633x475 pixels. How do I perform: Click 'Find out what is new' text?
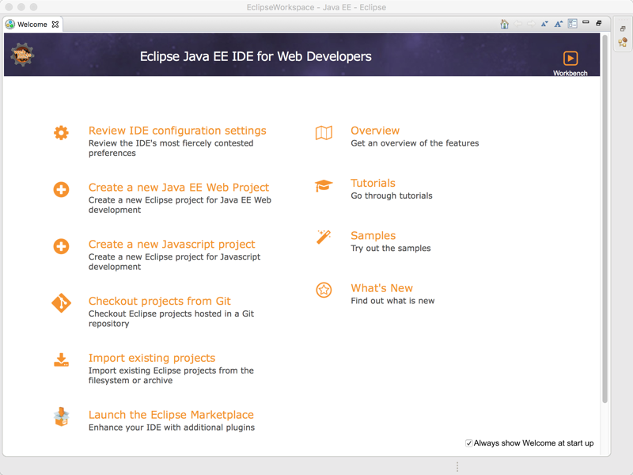[392, 301]
